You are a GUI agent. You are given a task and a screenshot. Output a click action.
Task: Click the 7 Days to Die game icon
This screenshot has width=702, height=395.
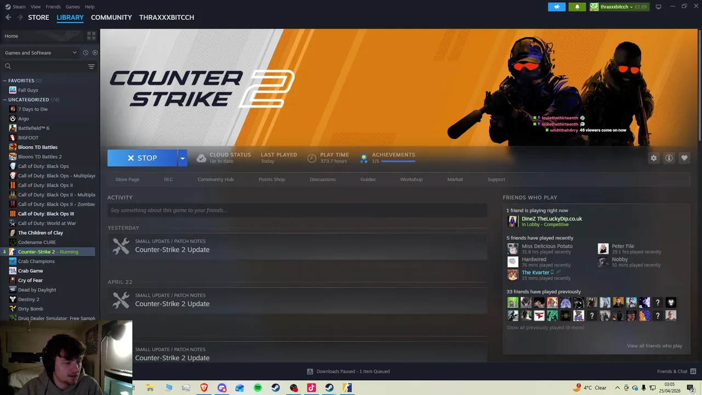coord(13,109)
